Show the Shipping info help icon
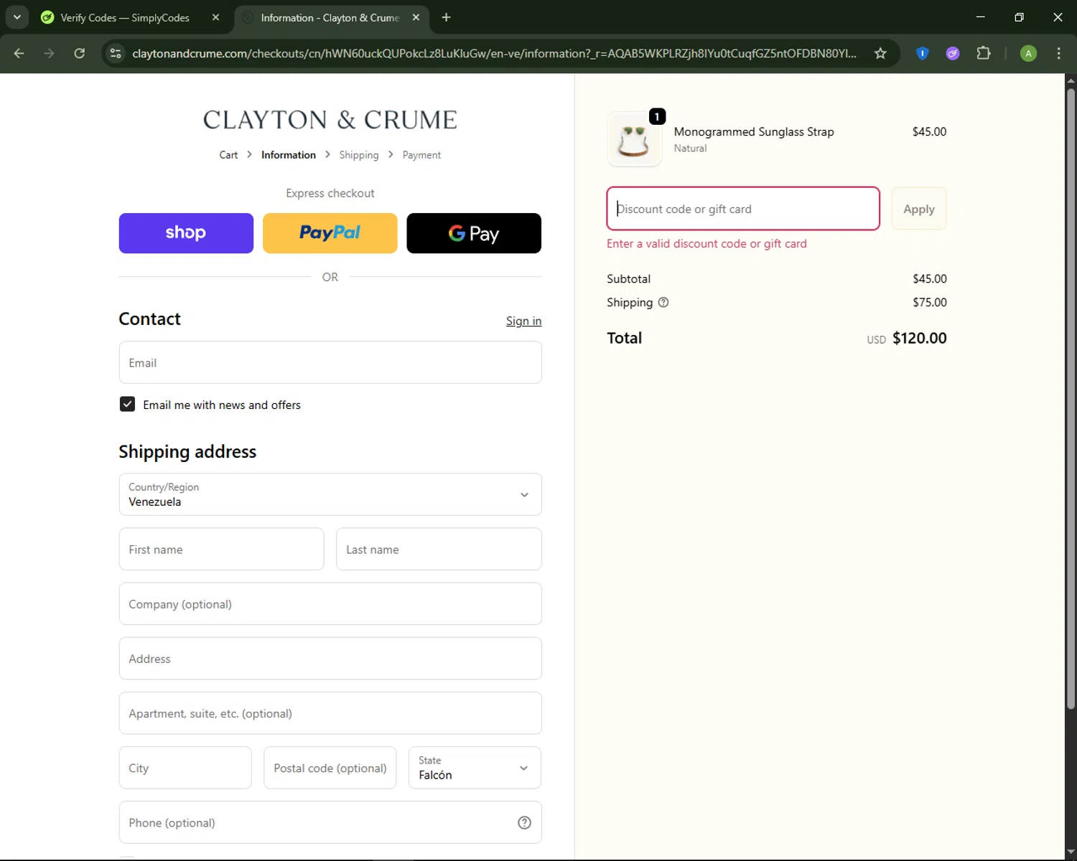1077x861 pixels. [663, 302]
